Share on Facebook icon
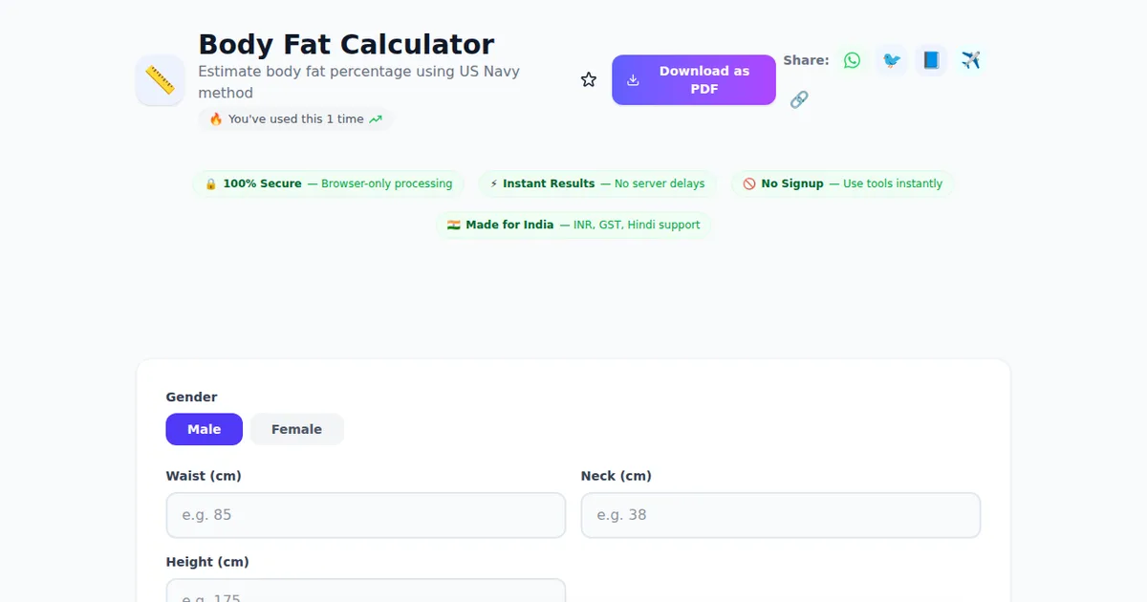 point(931,60)
